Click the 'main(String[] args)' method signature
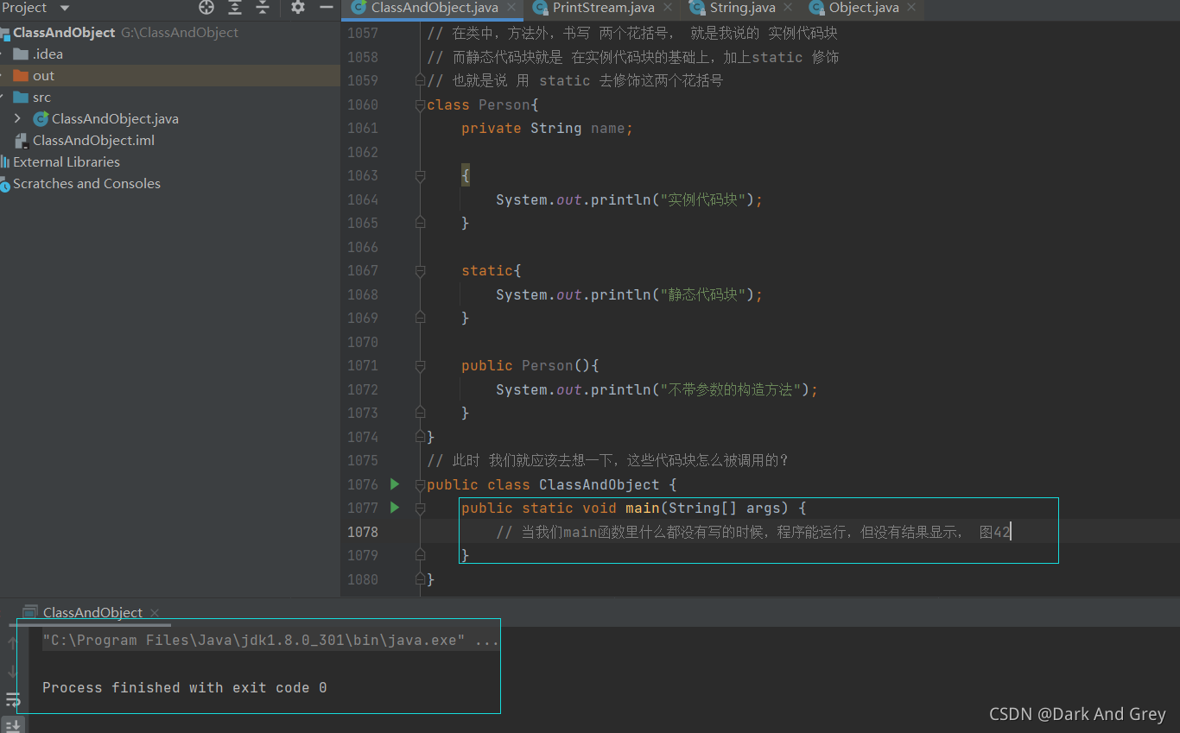The image size is (1180, 733). pos(707,508)
